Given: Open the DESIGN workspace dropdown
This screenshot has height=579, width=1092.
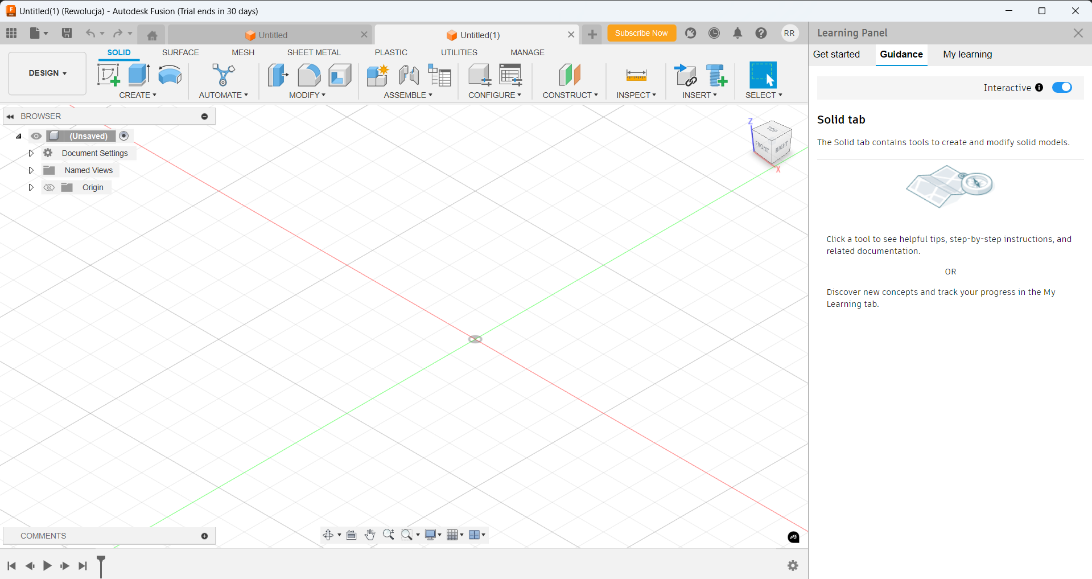Looking at the screenshot, I should coord(47,73).
